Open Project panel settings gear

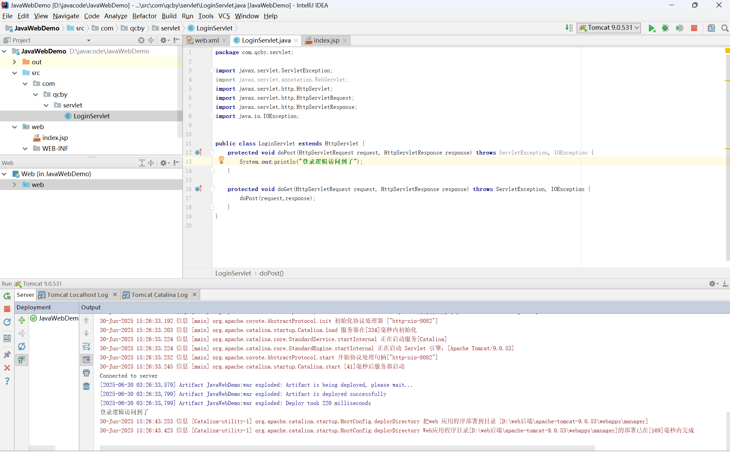tap(165, 40)
